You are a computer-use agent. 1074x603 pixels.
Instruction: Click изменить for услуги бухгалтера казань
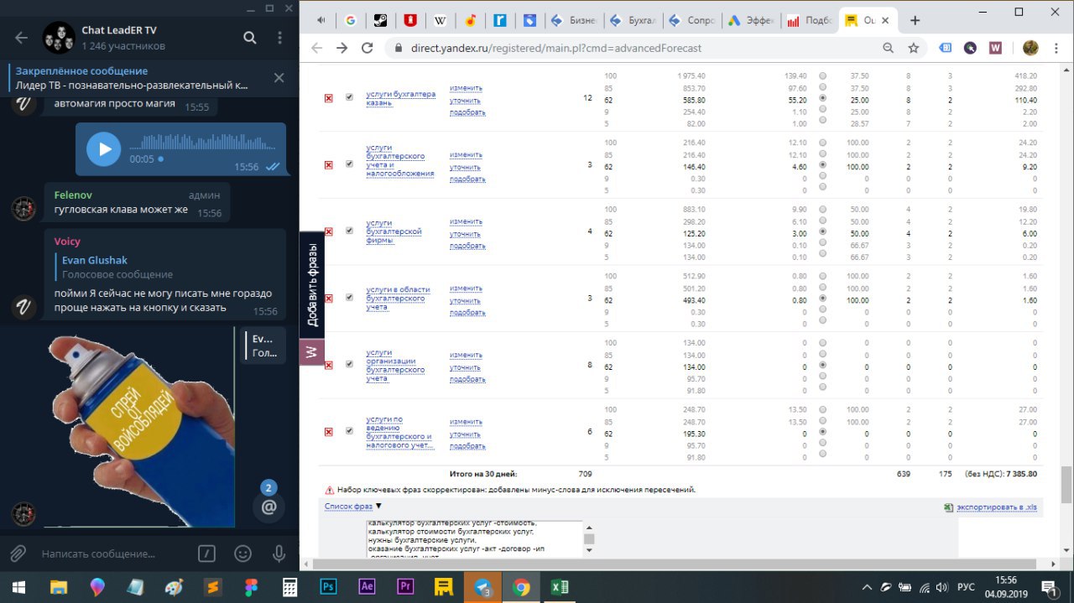466,88
